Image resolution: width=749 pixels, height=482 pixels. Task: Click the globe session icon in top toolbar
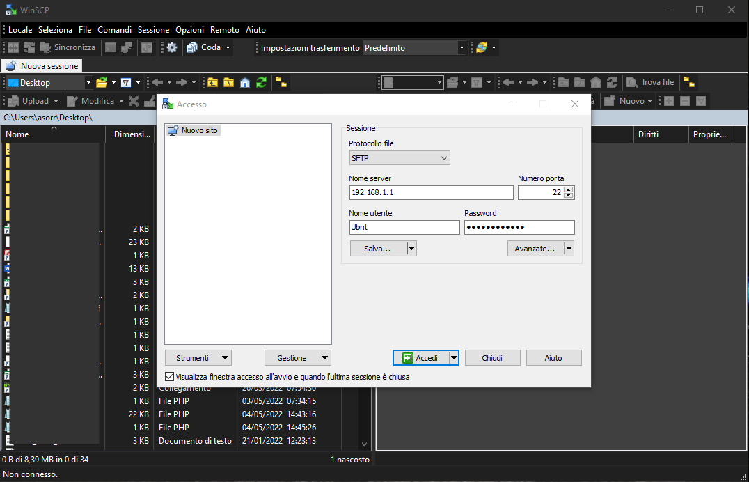[x=480, y=48]
